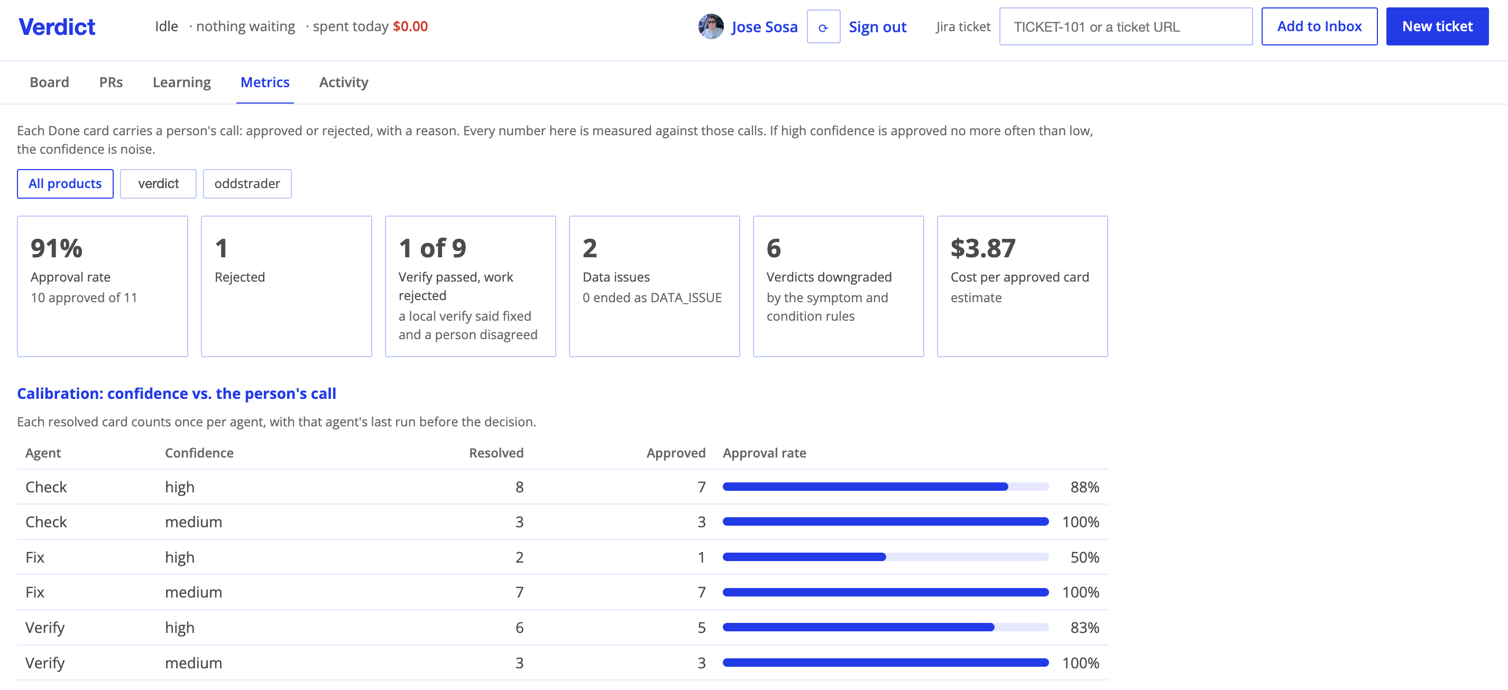The image size is (1508, 690).
Task: Click the refresh icon beside Jose Sosa
Action: tap(823, 27)
